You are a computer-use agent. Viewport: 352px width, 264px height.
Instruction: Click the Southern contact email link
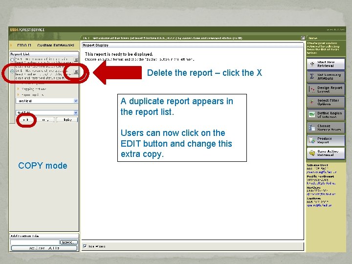319,205
